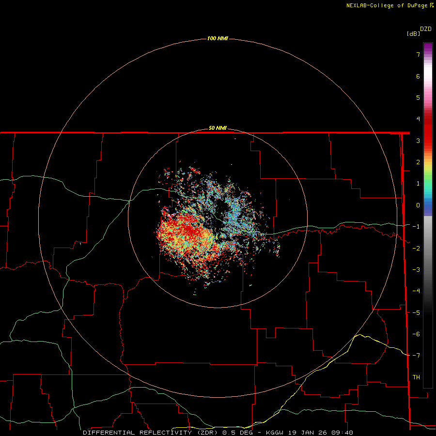Click the -2 dB label on color scale
The width and height of the screenshot is (436, 436).
click(416, 249)
